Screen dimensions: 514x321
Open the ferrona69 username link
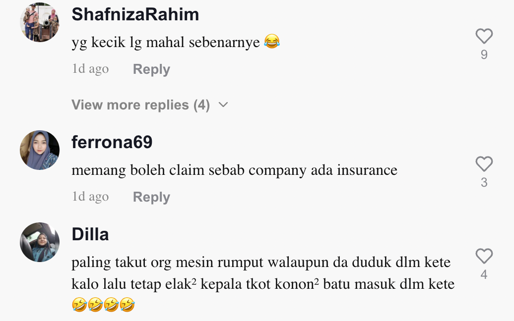[112, 142]
